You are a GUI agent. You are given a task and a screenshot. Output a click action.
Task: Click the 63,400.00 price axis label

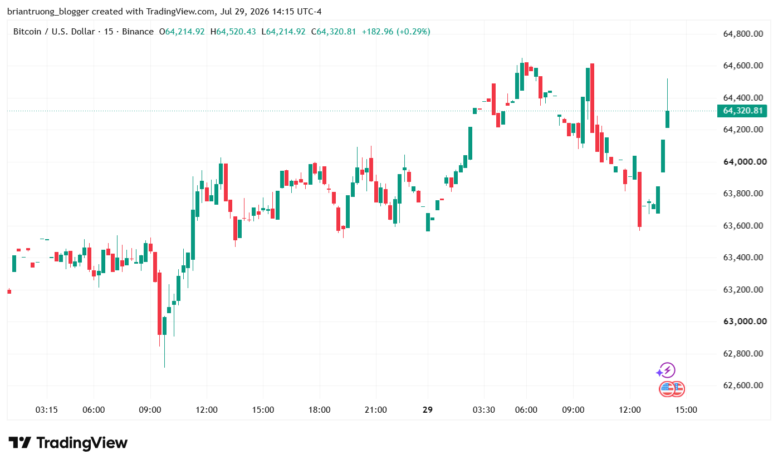(742, 258)
